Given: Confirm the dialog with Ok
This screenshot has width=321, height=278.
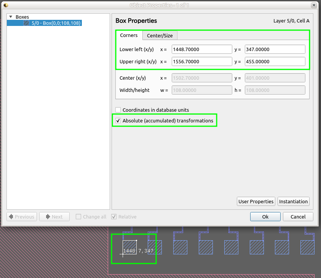Looking at the screenshot, I should [x=265, y=217].
